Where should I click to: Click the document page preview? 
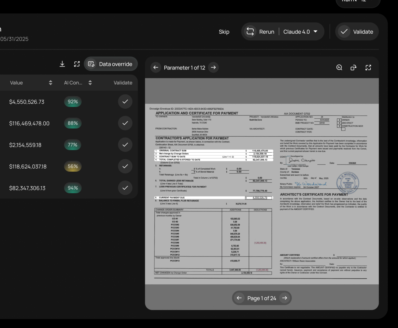point(262,194)
